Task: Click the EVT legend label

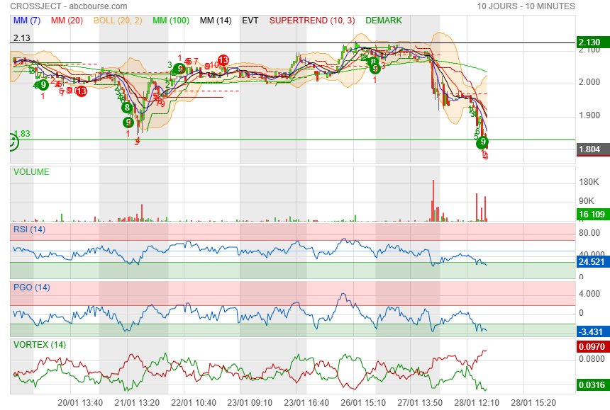Action: click(250, 21)
